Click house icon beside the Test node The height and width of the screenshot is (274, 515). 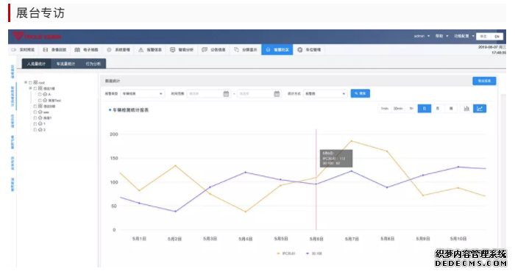(45, 101)
